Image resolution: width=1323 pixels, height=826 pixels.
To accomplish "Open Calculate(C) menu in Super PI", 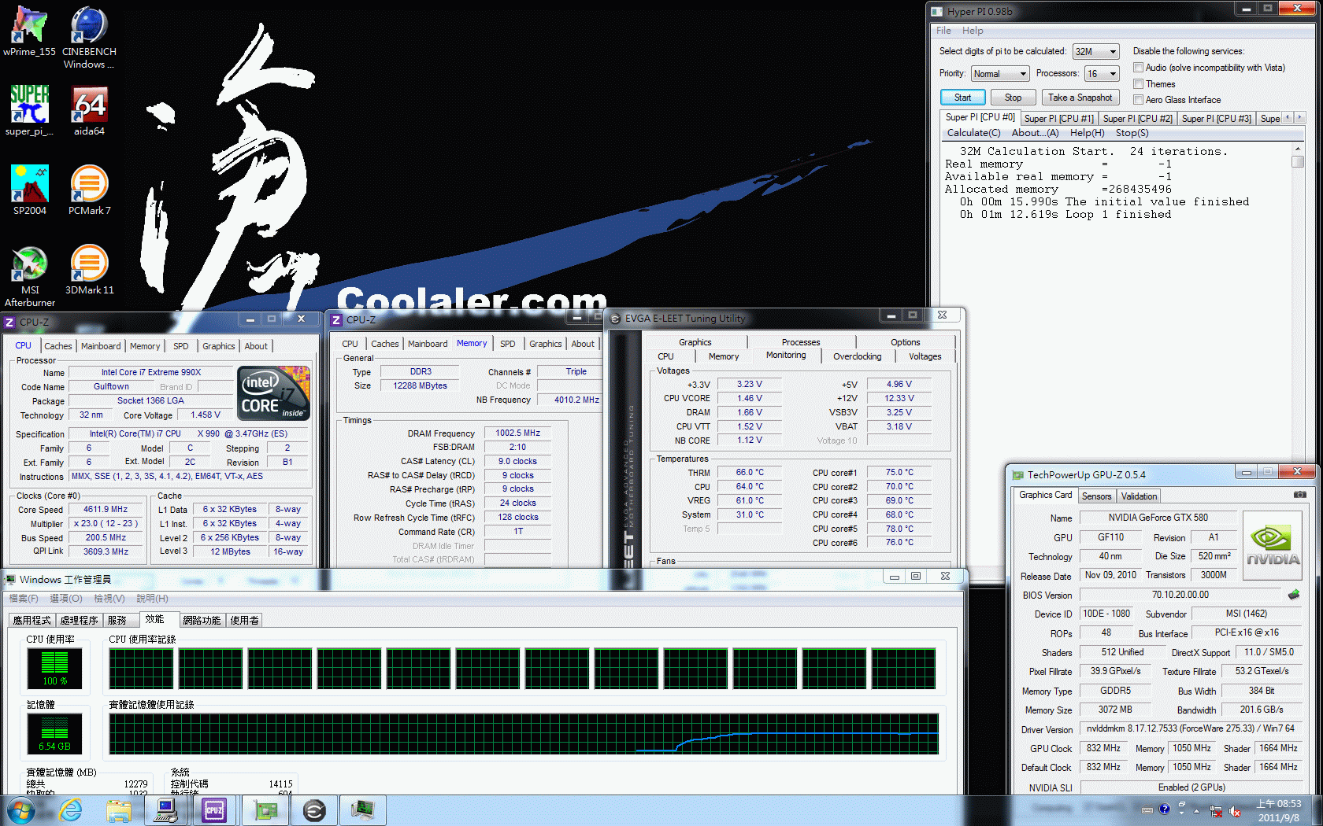I will point(973,133).
